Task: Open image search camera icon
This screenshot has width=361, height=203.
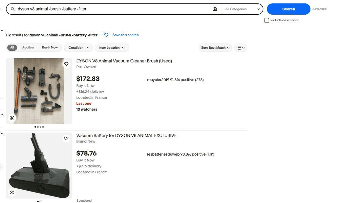Action: (x=215, y=9)
